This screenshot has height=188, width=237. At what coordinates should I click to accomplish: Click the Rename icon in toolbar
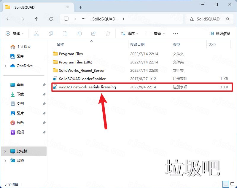(79, 34)
